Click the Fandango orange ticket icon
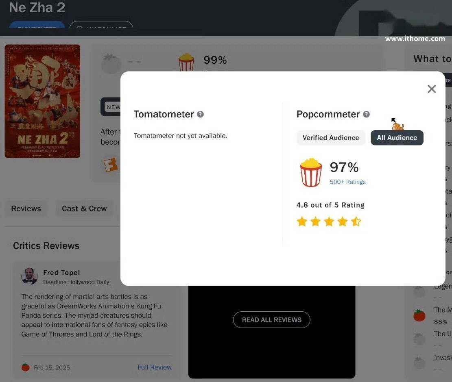 coord(110,165)
